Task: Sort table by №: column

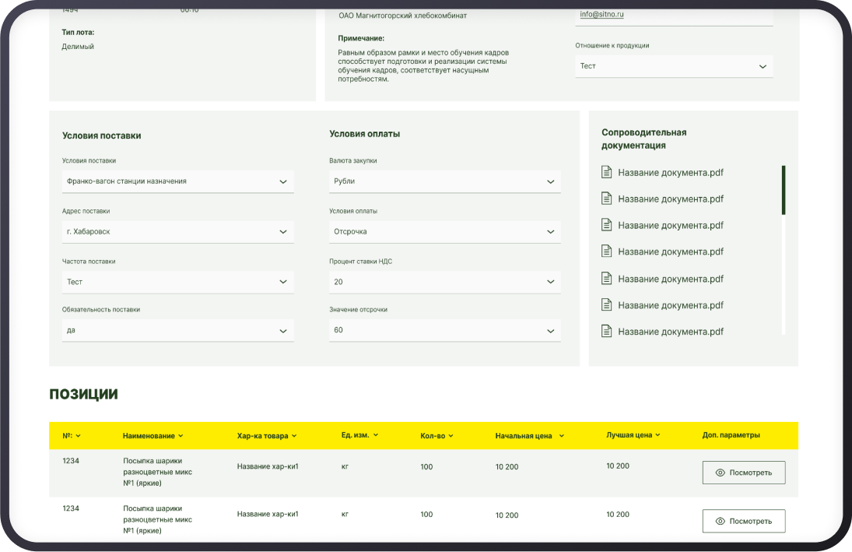Action: pos(71,436)
